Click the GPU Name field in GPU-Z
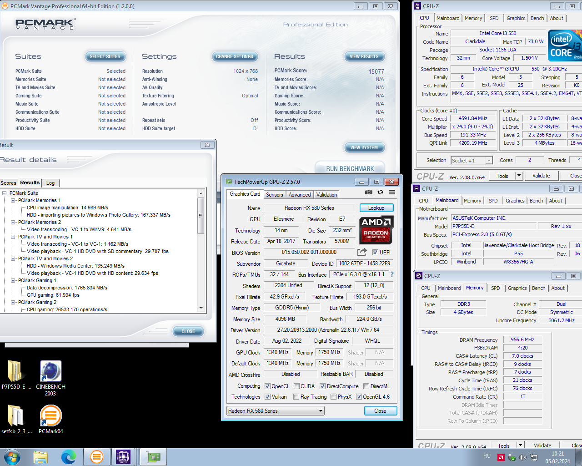Image resolution: width=582 pixels, height=466 pixels. (x=309, y=208)
